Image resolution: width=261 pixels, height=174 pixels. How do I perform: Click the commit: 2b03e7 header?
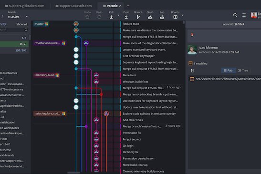[x=233, y=24]
